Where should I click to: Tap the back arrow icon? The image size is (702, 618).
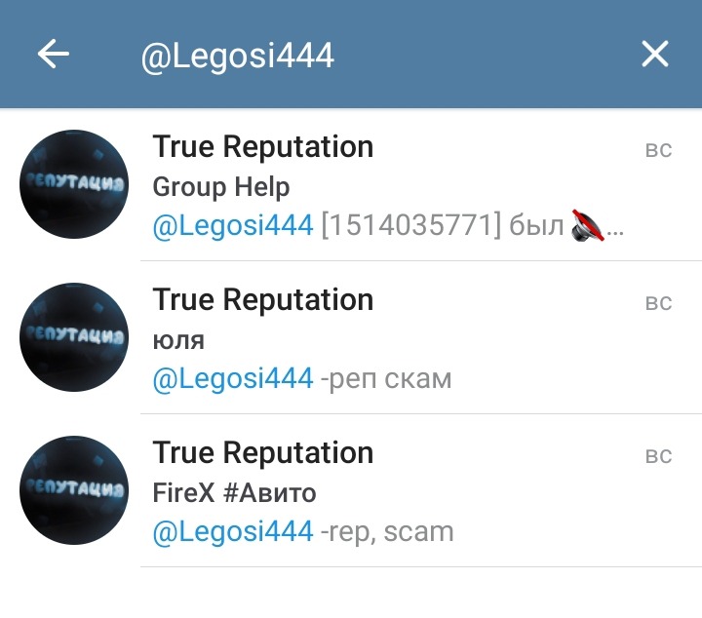coord(54,54)
